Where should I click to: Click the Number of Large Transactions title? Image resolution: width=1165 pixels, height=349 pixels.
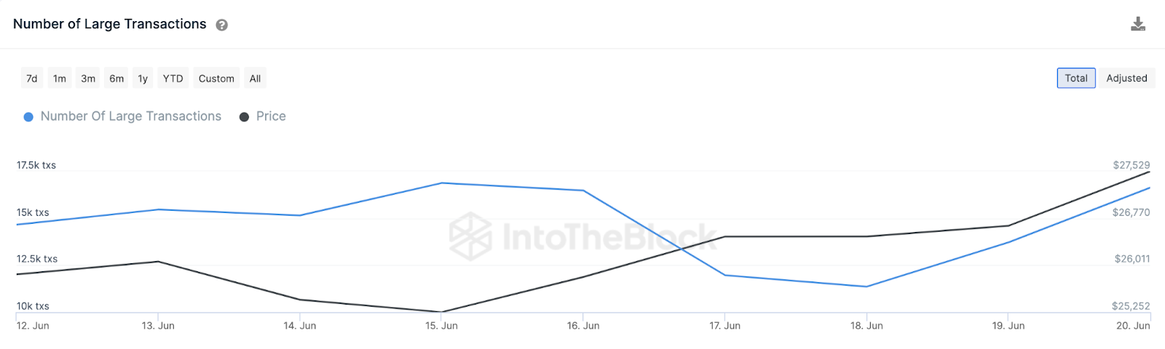(x=110, y=24)
